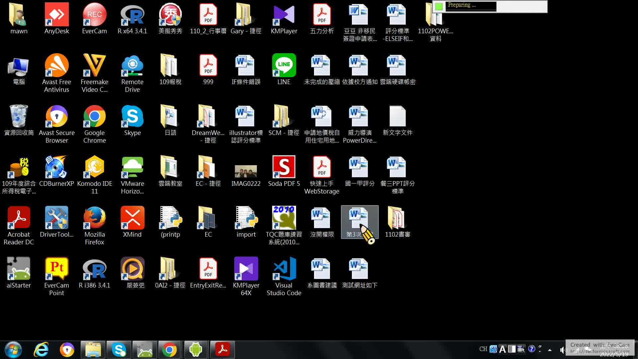Open the 美图秀秀 shortcut
The image size is (638, 359).
point(170,19)
